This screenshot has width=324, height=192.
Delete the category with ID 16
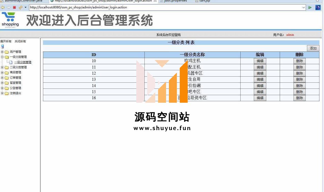[x=300, y=98]
